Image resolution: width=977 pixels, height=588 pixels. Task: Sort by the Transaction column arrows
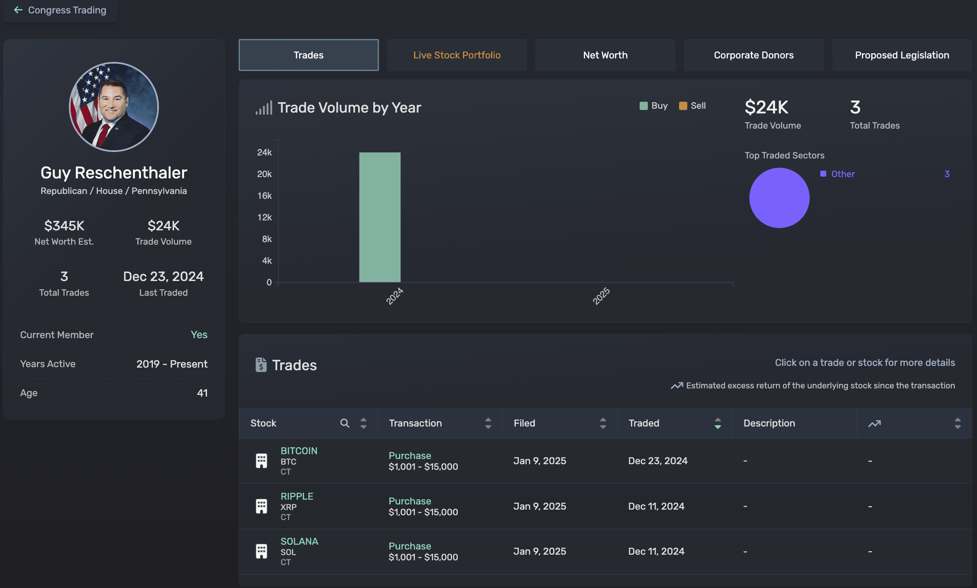pyautogui.click(x=488, y=423)
